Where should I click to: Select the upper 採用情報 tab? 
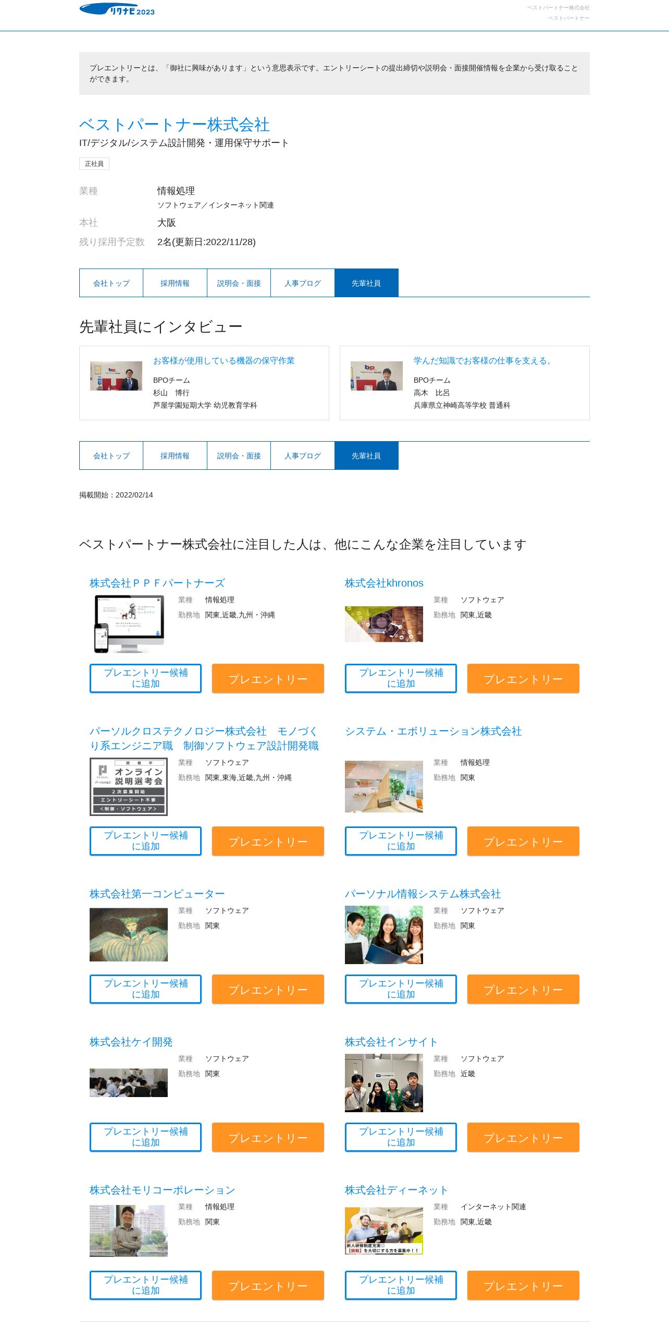coord(175,283)
